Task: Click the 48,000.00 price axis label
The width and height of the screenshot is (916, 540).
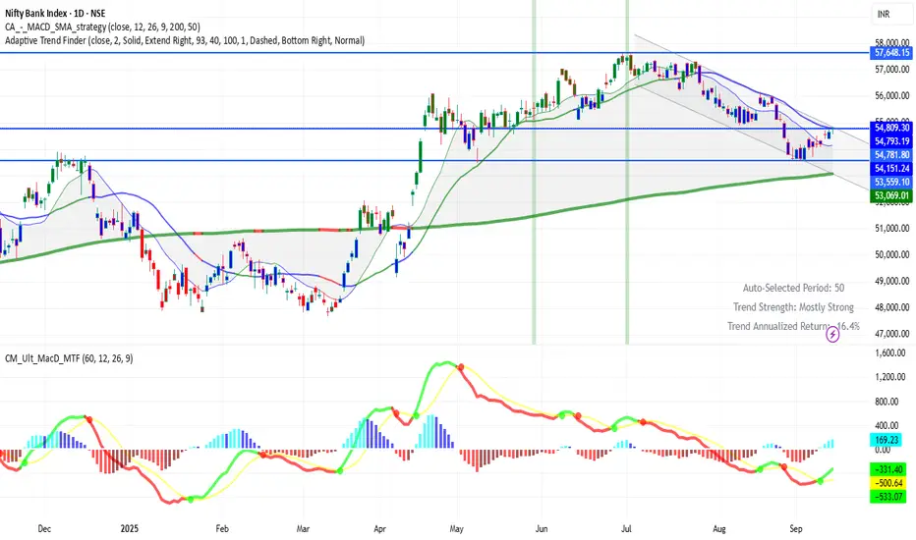Action: pyautogui.click(x=891, y=307)
